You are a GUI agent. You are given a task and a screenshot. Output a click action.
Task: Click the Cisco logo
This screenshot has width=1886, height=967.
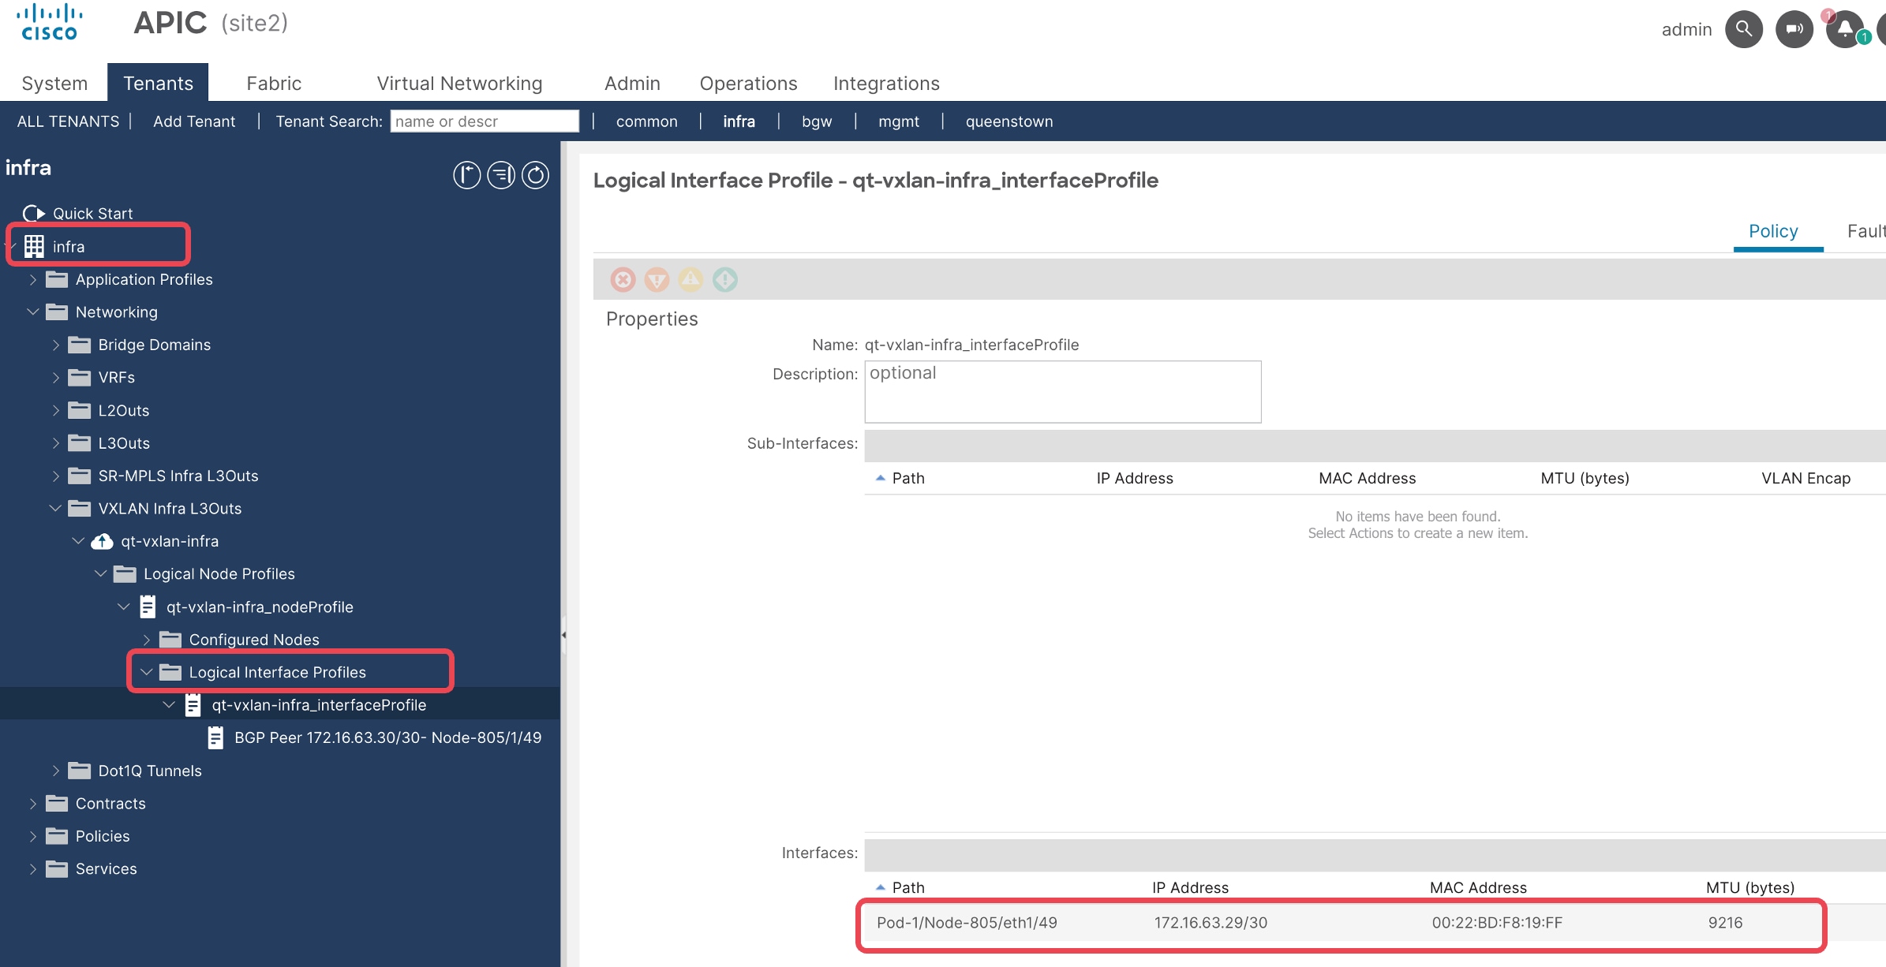(x=49, y=23)
